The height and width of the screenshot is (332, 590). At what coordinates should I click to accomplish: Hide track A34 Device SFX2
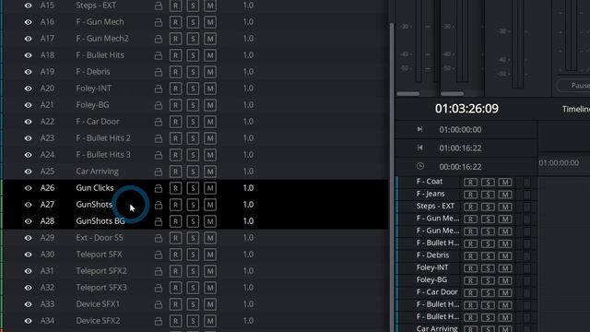point(29,321)
